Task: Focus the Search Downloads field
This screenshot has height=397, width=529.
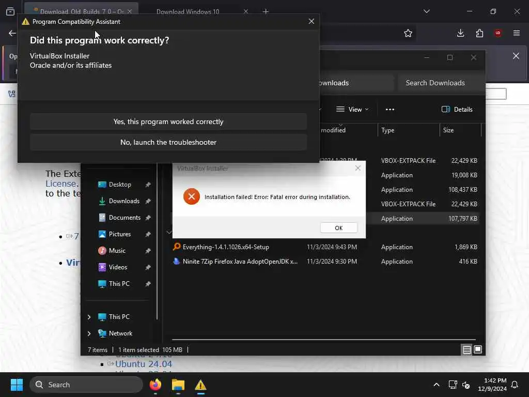Action: click(440, 83)
